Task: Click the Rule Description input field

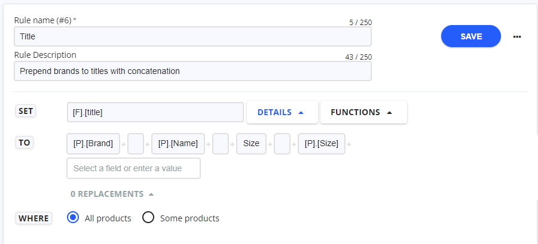Action: click(192, 71)
